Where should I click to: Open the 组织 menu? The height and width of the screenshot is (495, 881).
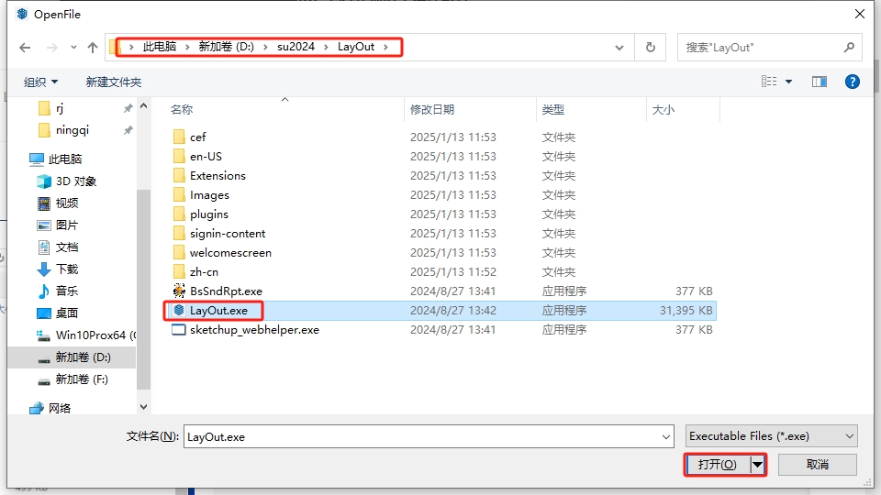coord(40,82)
